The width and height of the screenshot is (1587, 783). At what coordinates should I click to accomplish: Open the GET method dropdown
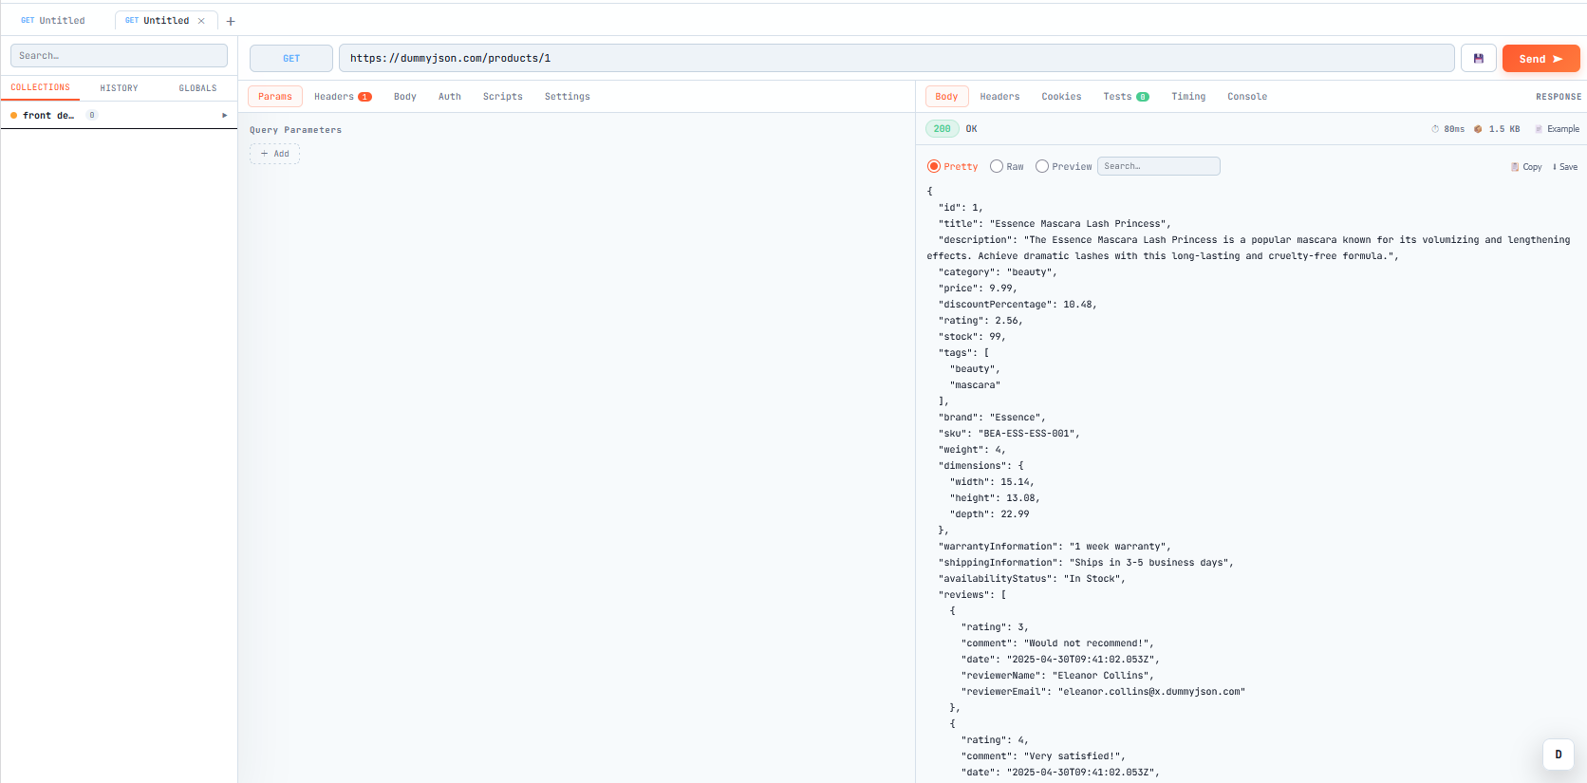[x=291, y=58]
